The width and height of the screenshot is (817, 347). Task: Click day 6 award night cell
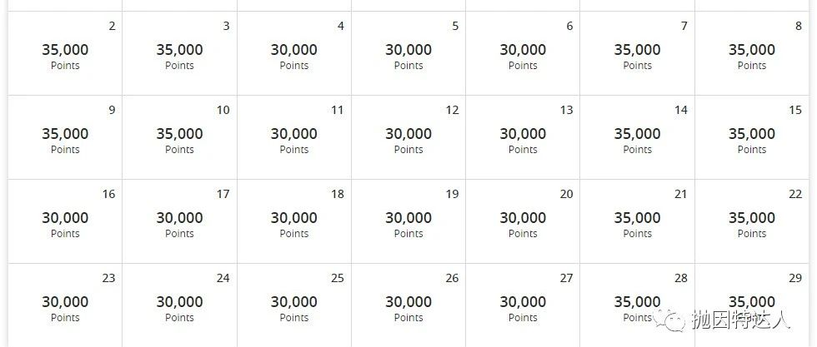pyautogui.click(x=523, y=53)
